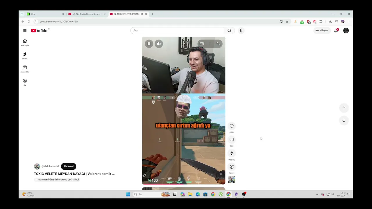Open a new browser tab

click(152, 14)
